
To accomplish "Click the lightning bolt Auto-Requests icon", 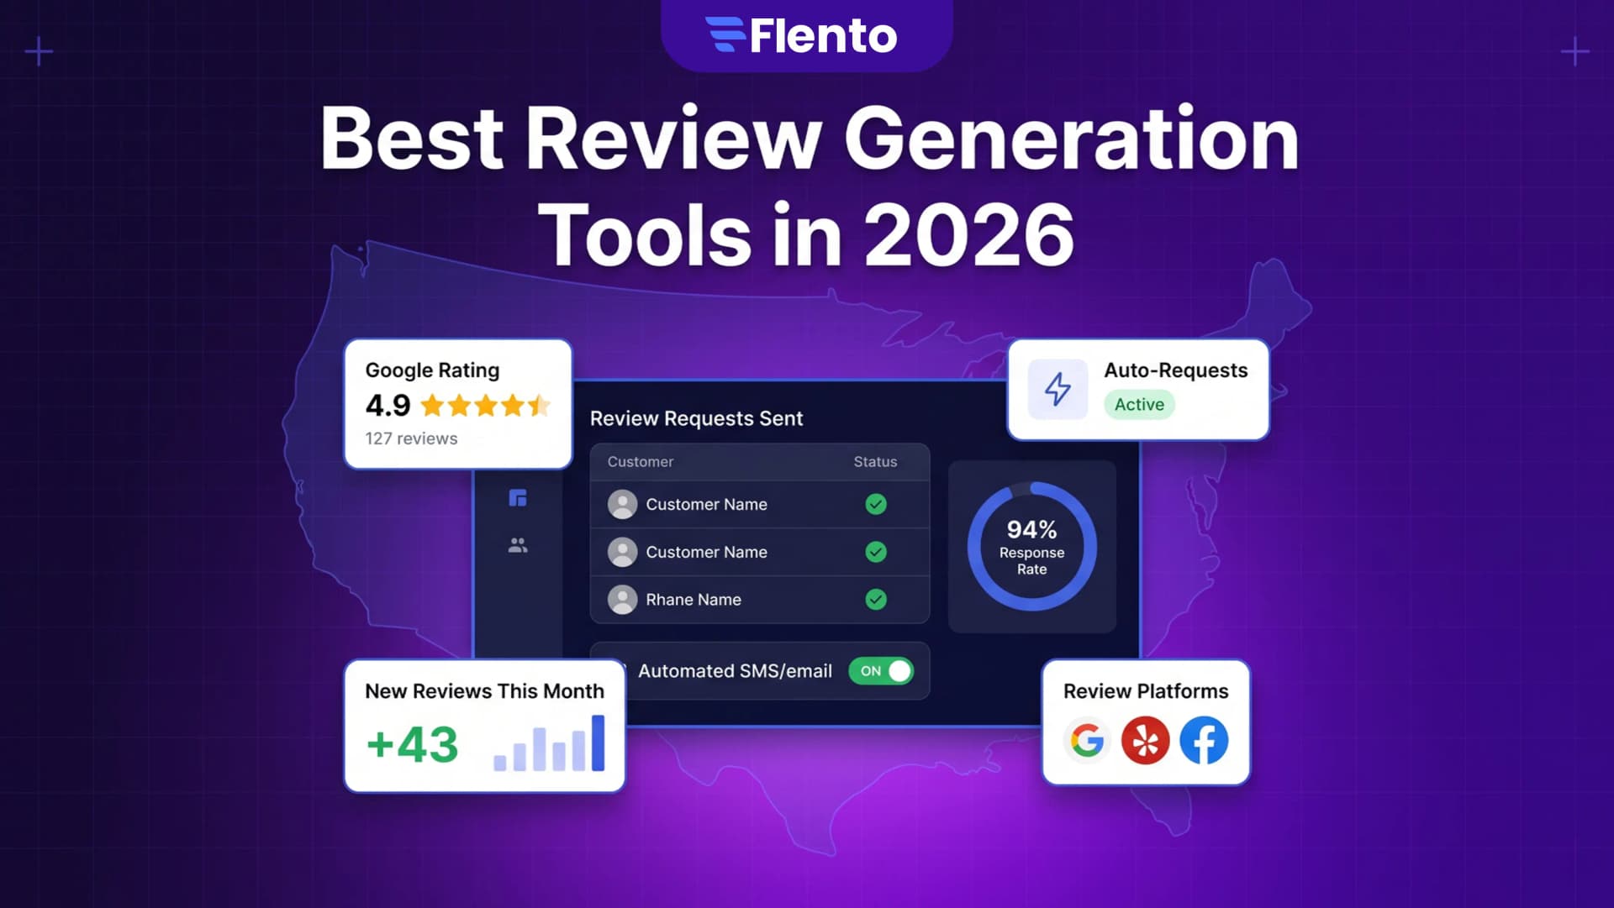I will pos(1058,389).
